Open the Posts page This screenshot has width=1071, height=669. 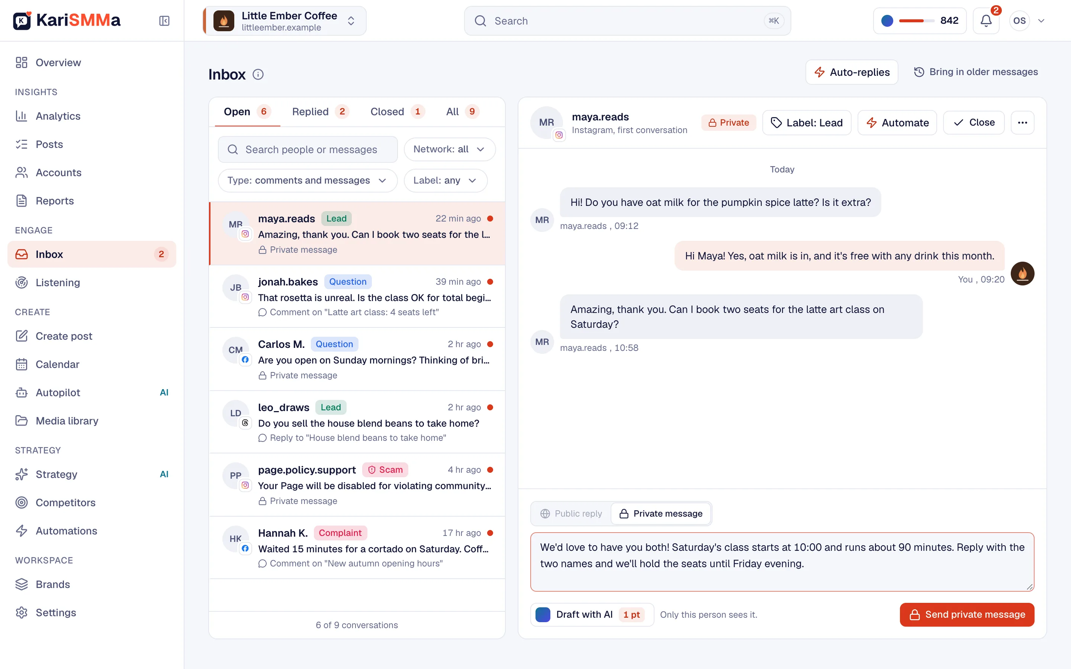91,144
